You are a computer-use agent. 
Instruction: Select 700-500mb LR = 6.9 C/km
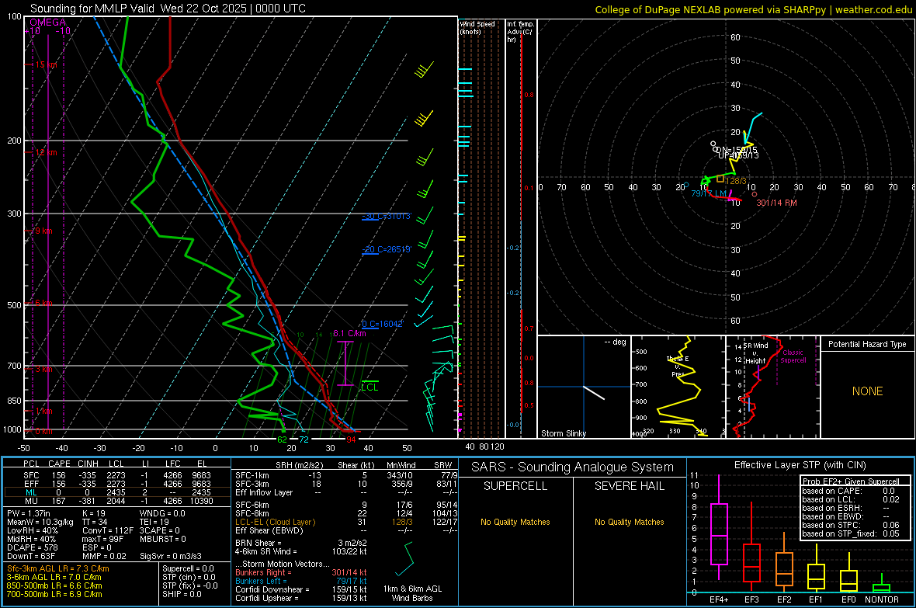tap(54, 595)
